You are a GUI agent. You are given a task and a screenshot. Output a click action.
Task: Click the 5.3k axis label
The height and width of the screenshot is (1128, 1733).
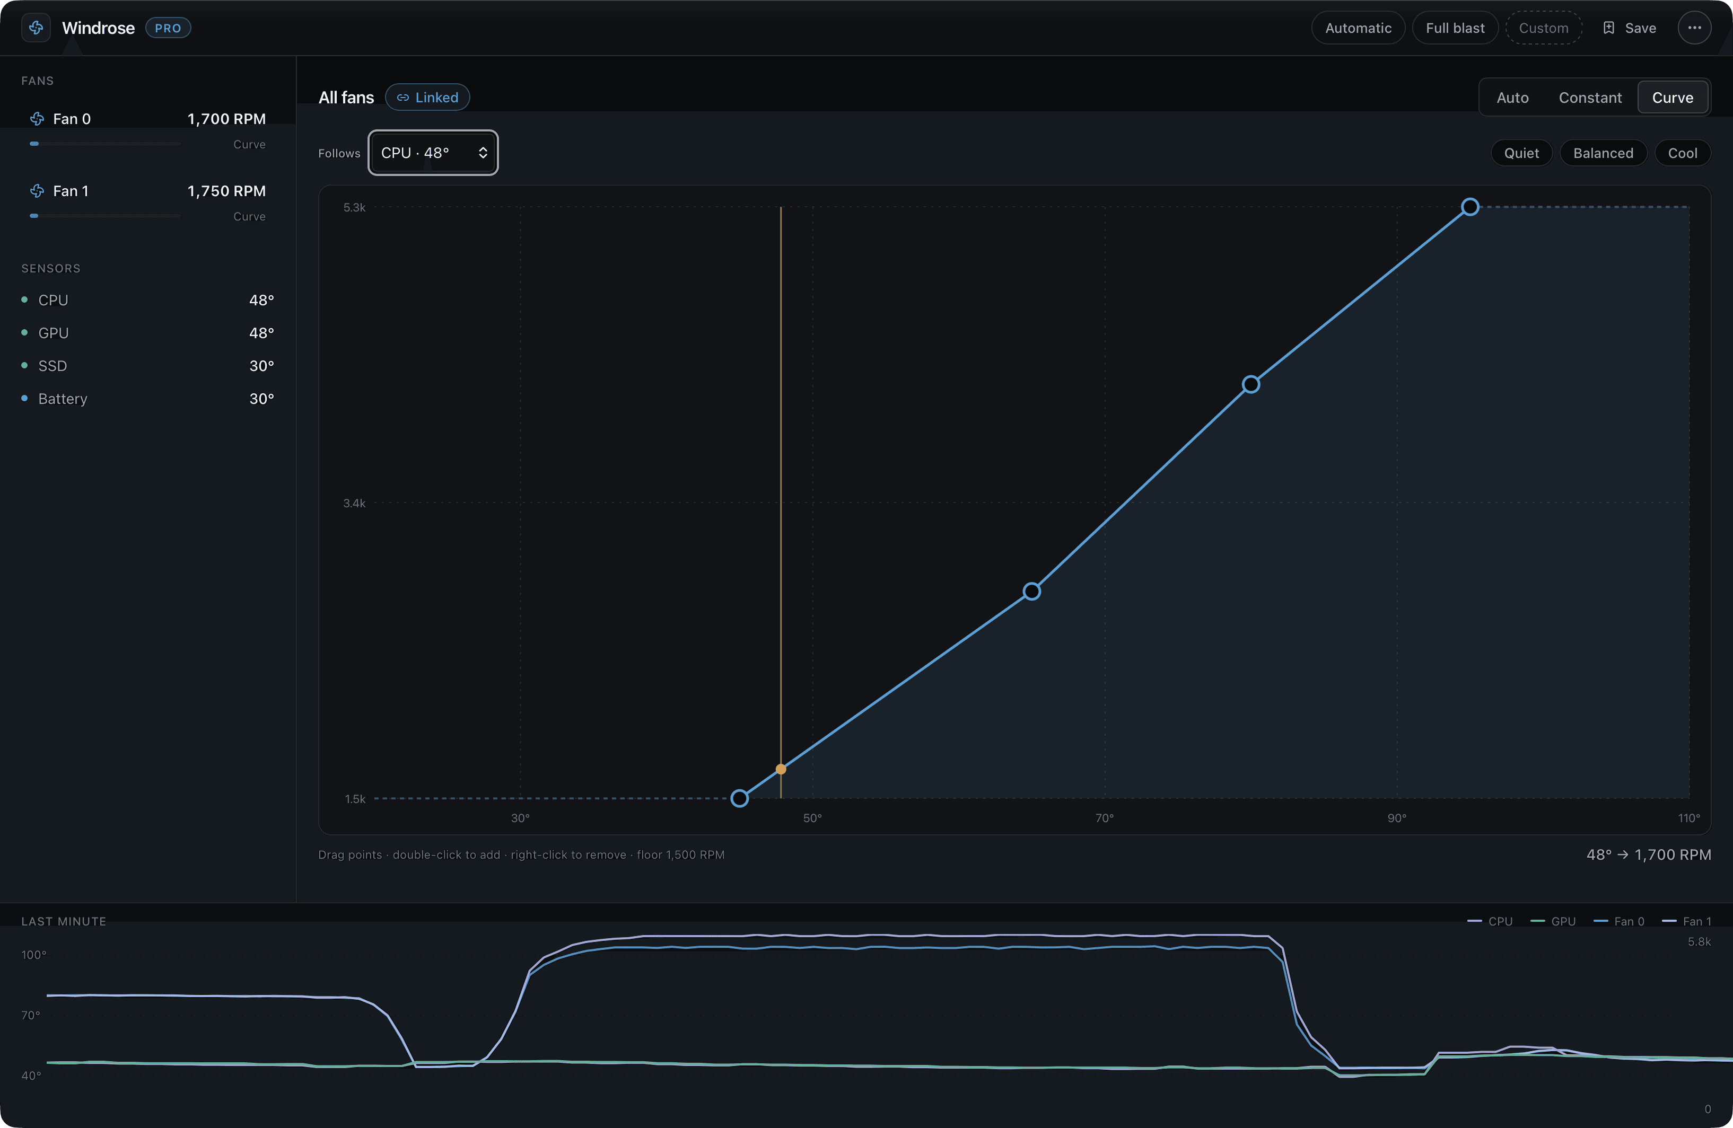tap(355, 207)
